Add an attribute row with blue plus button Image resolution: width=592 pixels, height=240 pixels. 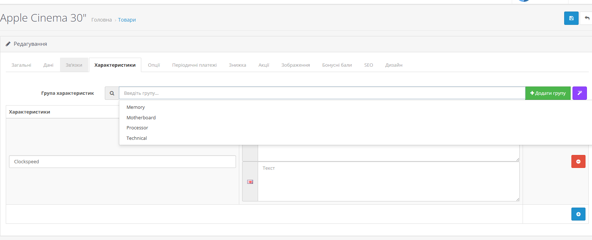[x=578, y=214]
